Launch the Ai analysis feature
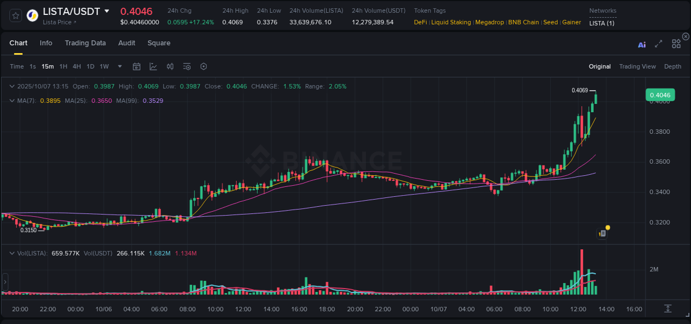The width and height of the screenshot is (691, 324). tap(641, 44)
